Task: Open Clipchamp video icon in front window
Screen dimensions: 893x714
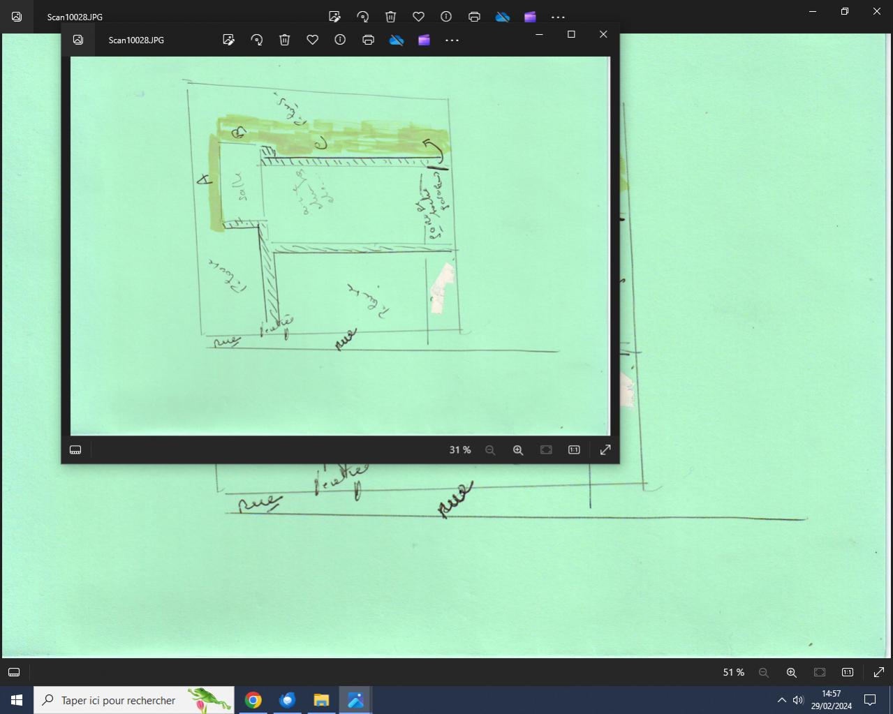Action: [424, 40]
